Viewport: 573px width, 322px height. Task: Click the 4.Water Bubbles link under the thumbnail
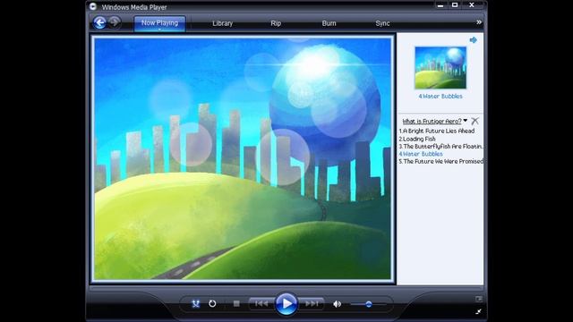pyautogui.click(x=440, y=97)
